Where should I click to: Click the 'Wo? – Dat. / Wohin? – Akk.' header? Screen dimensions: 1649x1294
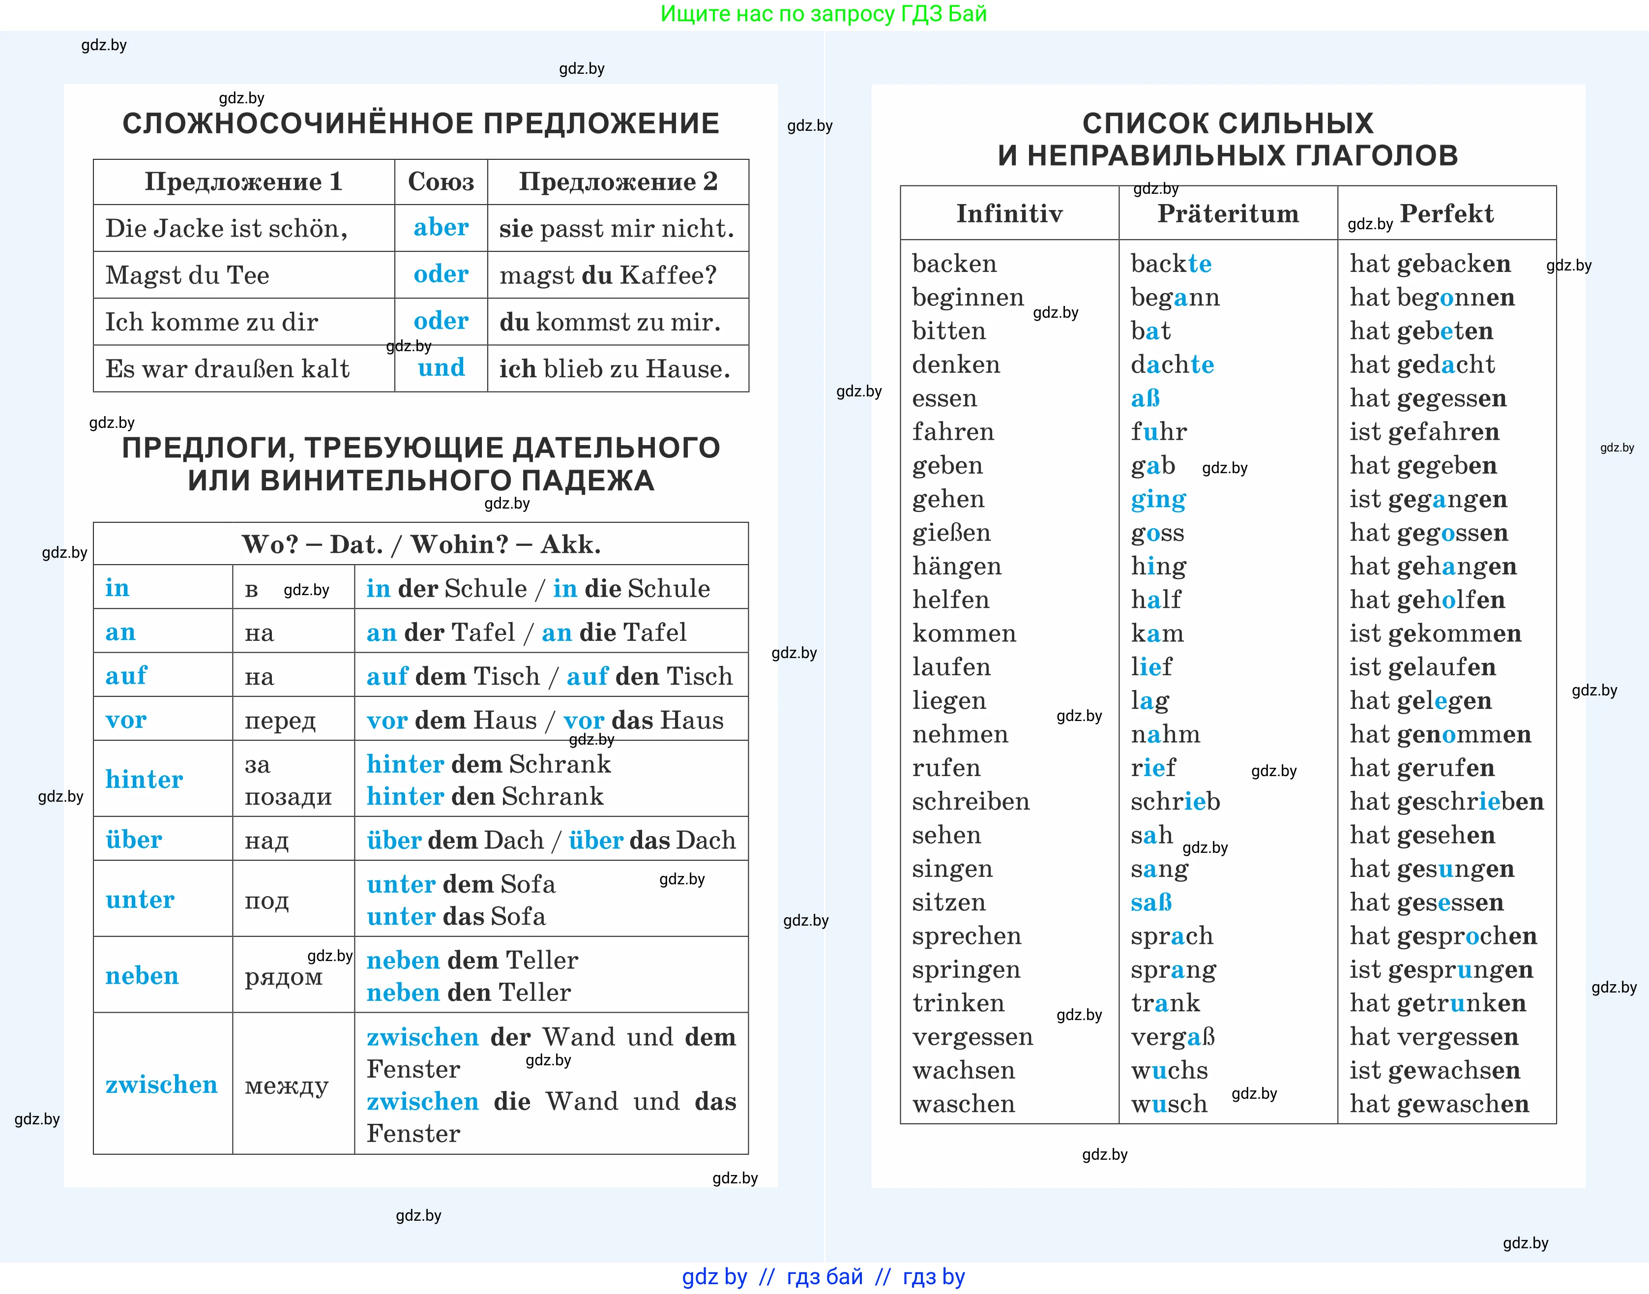pyautogui.click(x=420, y=544)
